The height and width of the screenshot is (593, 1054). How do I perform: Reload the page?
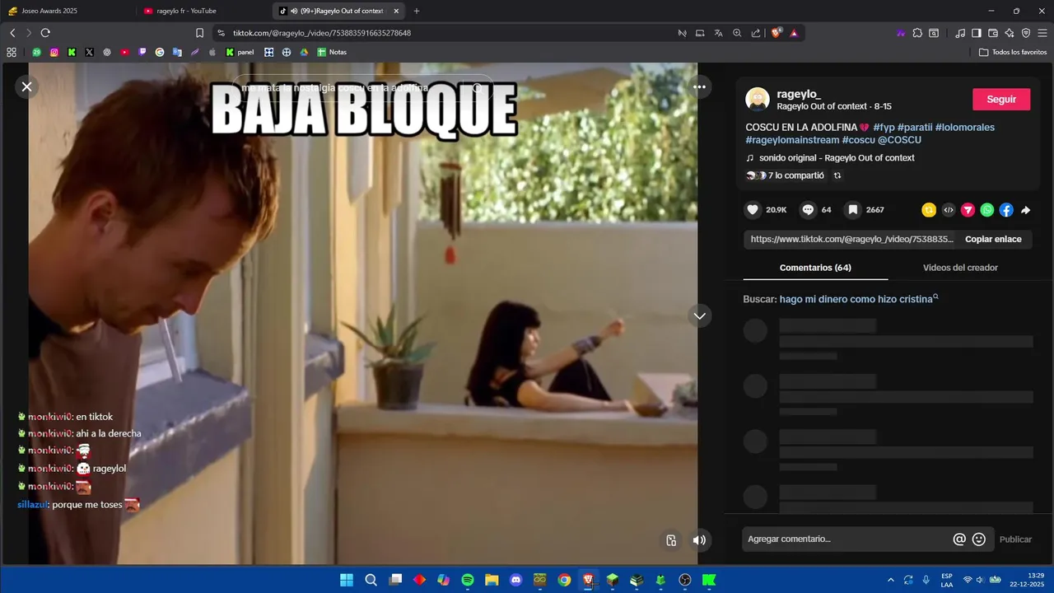45,33
